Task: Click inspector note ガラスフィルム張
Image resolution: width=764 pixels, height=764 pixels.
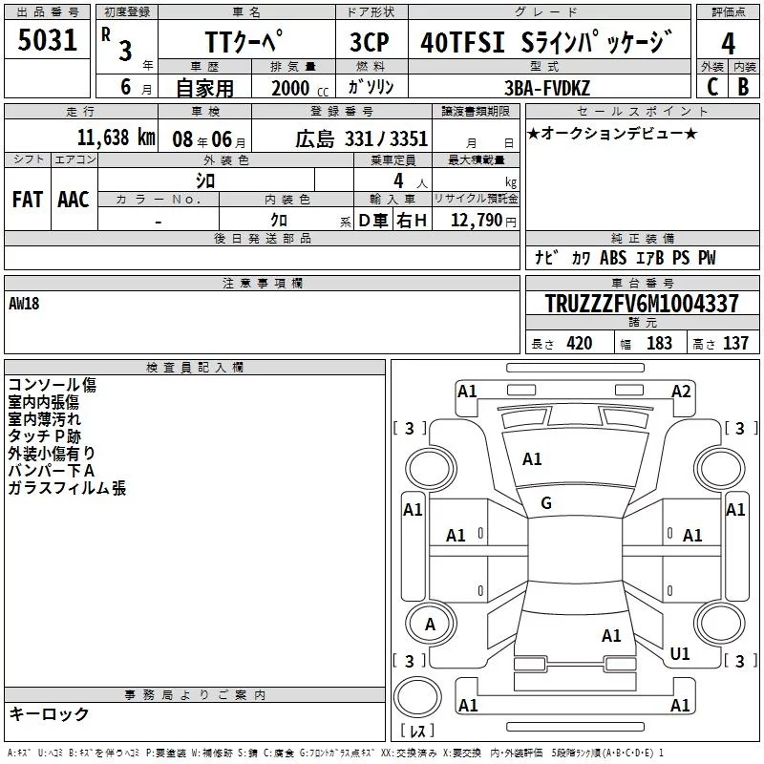Action: coord(67,488)
